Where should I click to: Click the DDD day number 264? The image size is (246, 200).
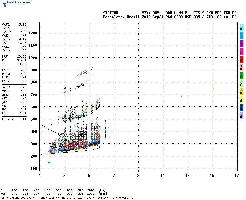coord(169,17)
